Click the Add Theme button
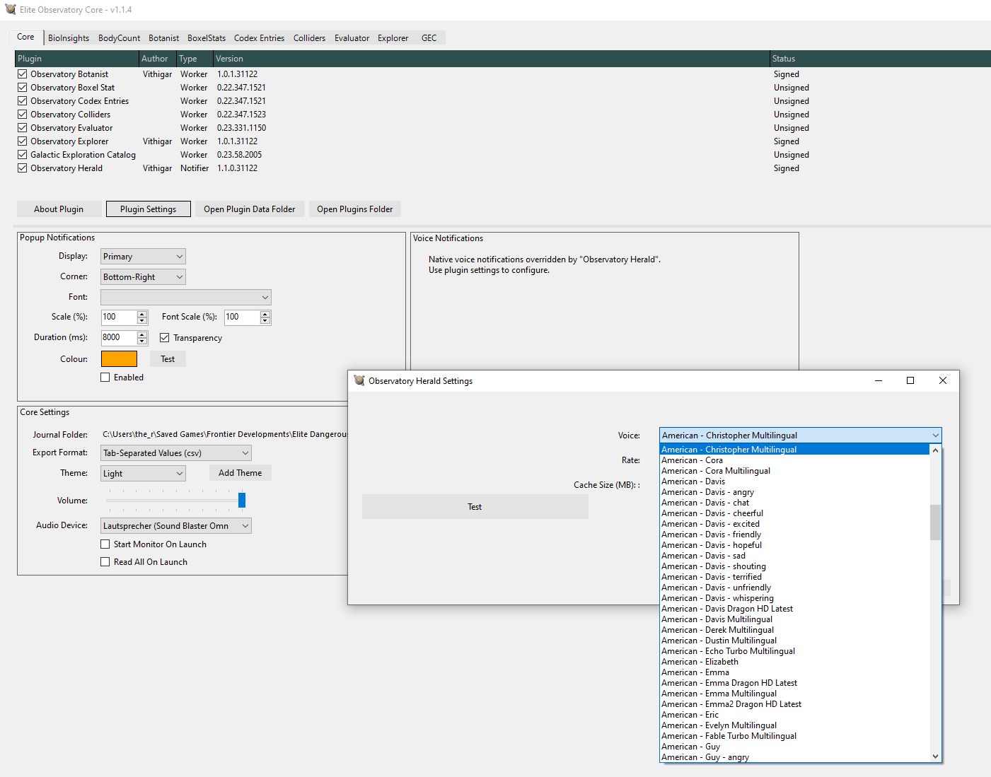This screenshot has width=991, height=777. click(x=240, y=473)
